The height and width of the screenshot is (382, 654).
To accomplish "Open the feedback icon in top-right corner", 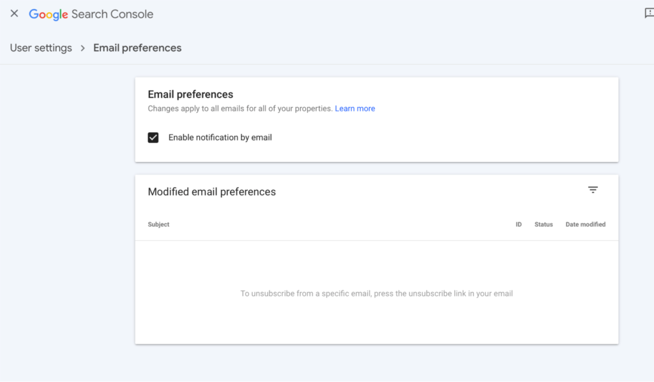I will click(649, 13).
